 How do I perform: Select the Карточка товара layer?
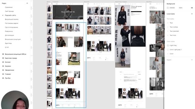coord(11,58)
